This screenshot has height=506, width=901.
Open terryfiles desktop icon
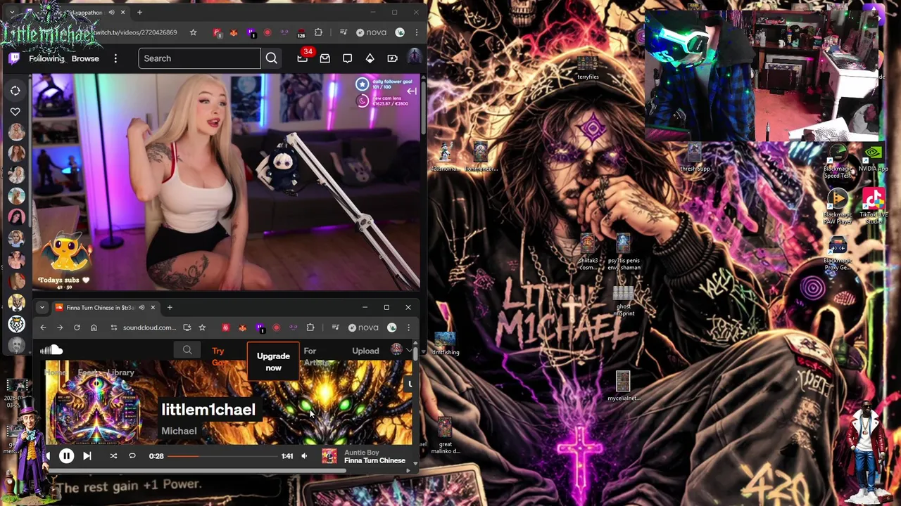[x=588, y=68]
